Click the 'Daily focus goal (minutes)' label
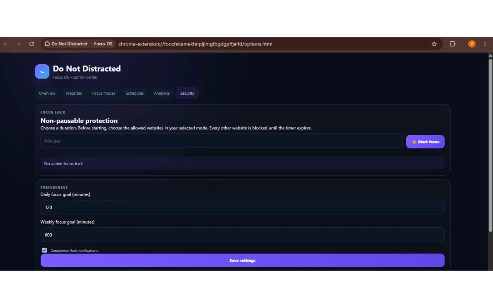The image size is (493, 308). point(65,194)
